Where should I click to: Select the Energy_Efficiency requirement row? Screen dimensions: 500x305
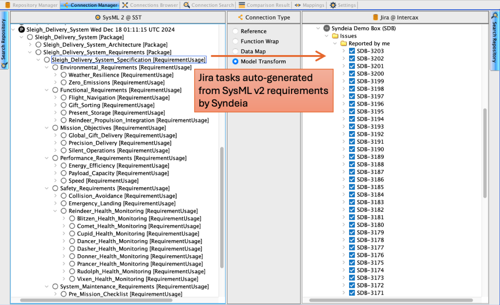coord(119,166)
